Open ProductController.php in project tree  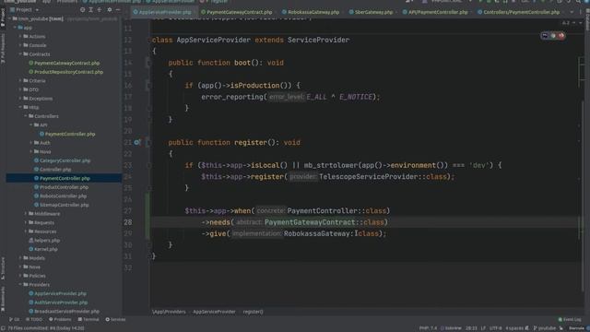pyautogui.click(x=61, y=187)
